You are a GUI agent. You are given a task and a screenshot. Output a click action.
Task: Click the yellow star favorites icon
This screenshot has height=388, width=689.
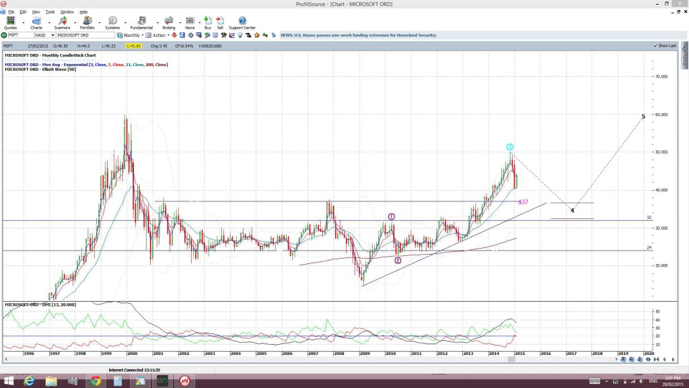coord(256,35)
